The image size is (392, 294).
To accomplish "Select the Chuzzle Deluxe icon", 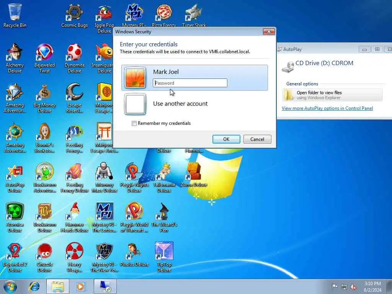I will tap(44, 257).
